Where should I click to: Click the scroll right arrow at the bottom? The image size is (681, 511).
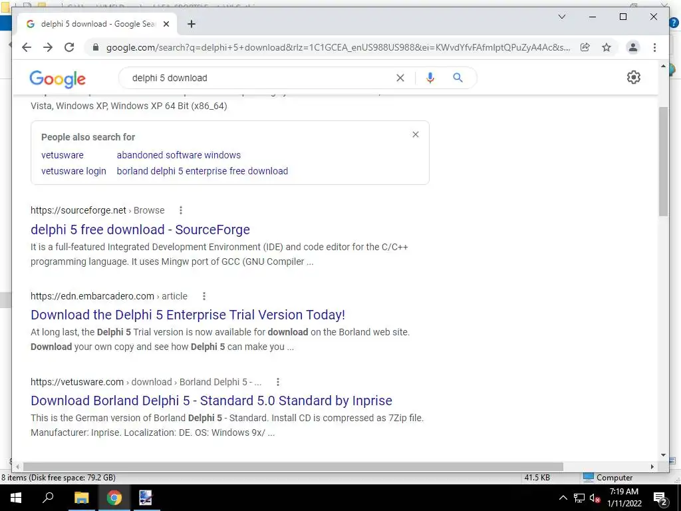tap(652, 466)
